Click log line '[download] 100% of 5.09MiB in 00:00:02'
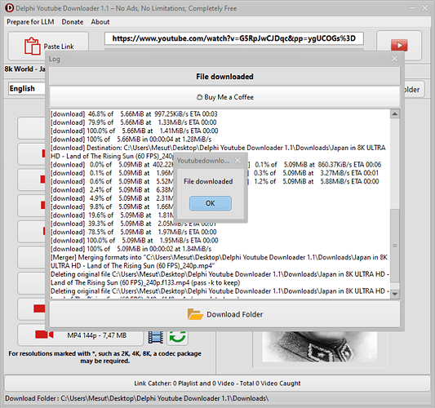This screenshot has height=408, width=435. coord(131,249)
